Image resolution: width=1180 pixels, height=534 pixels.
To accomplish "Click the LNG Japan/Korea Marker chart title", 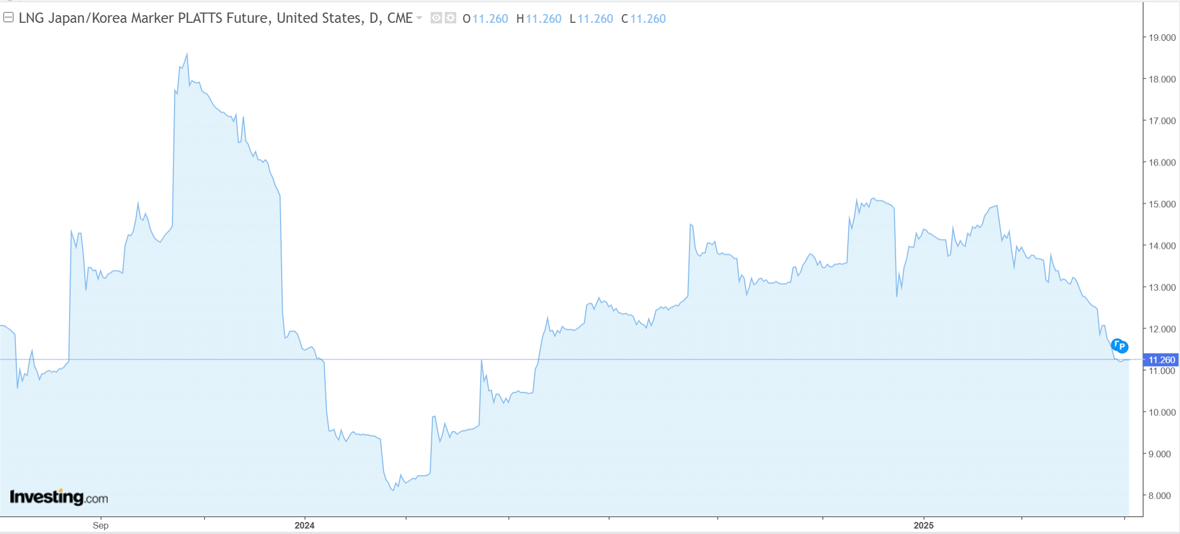I will point(215,18).
